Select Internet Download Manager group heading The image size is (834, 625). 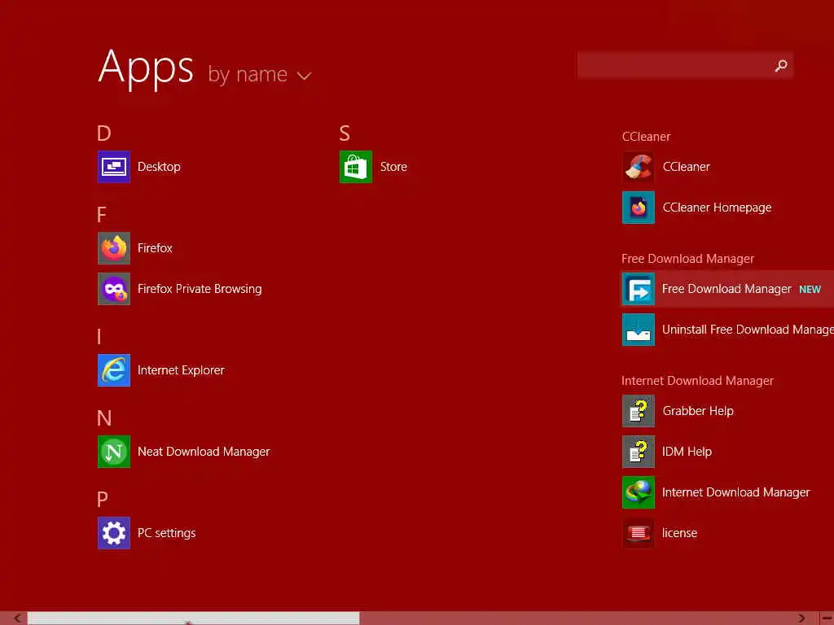[697, 381]
